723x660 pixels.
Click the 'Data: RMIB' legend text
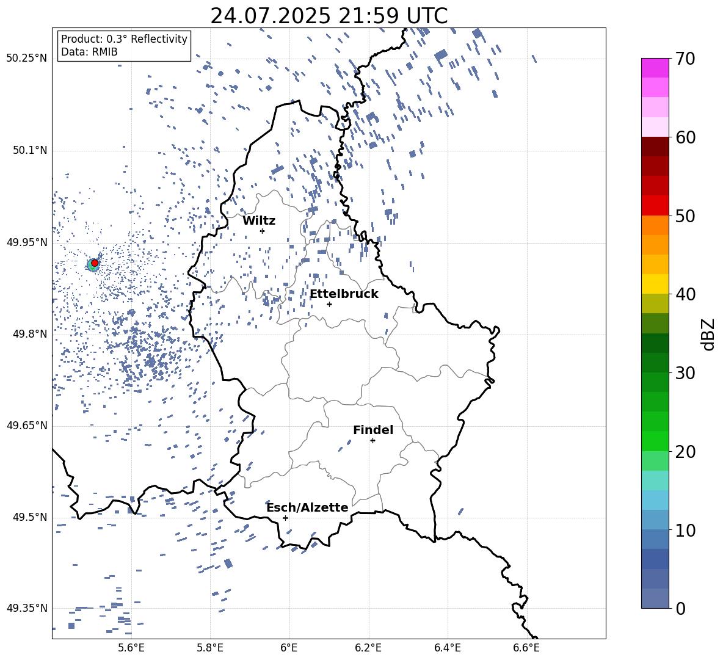(89, 52)
